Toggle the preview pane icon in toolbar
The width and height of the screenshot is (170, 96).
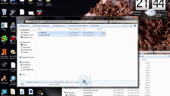click(131, 26)
